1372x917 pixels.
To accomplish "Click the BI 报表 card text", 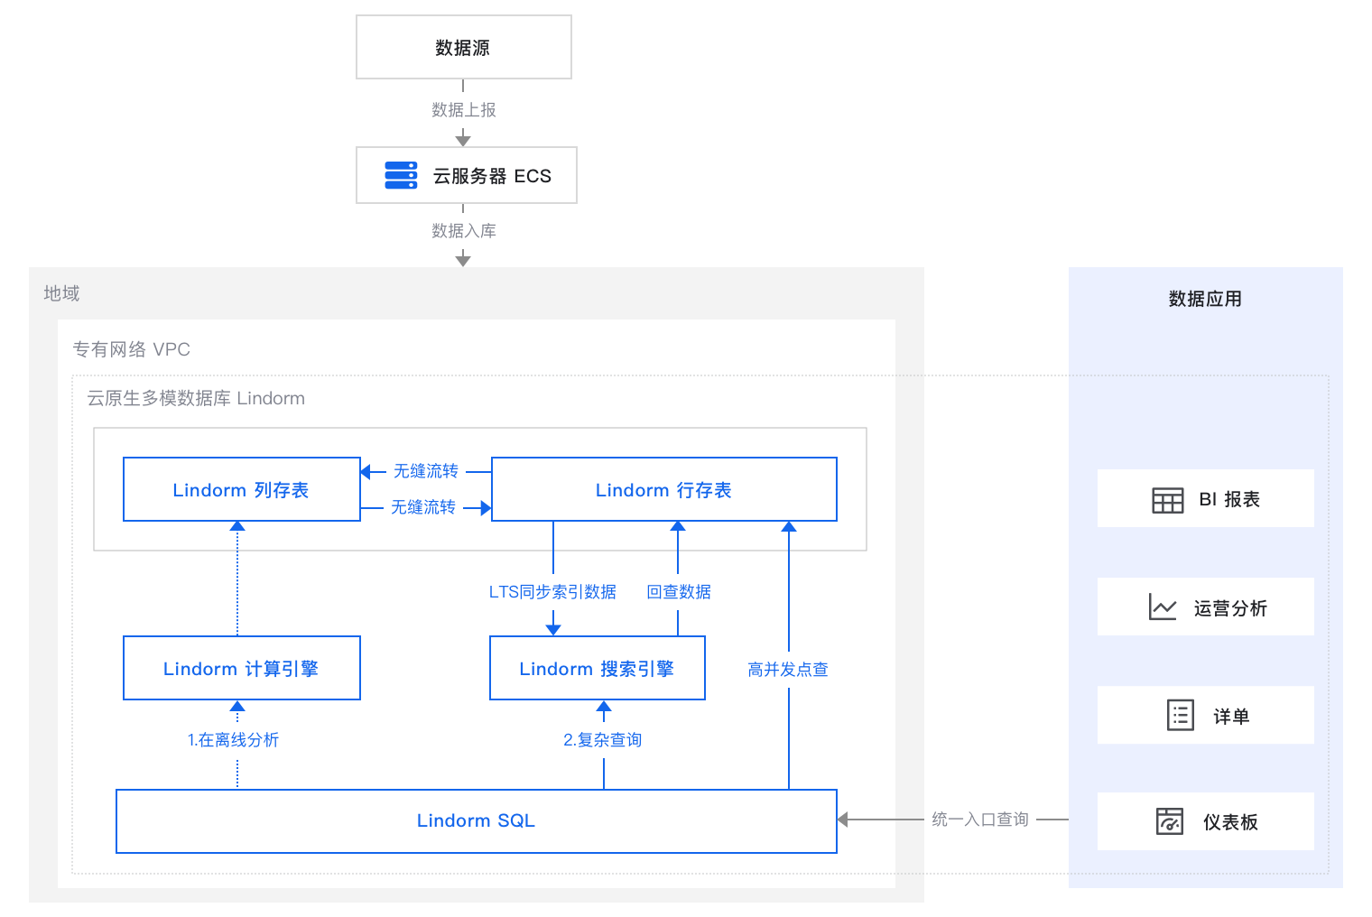I will 1229,499.
